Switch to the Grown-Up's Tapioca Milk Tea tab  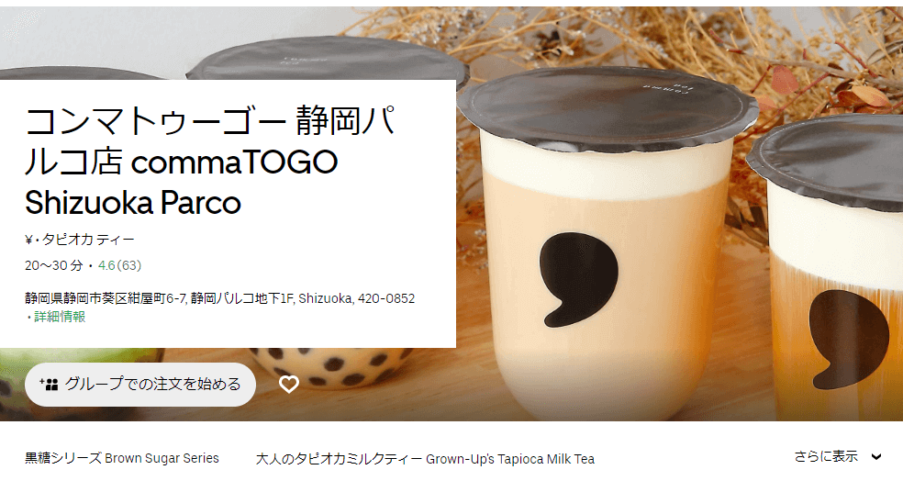point(425,459)
